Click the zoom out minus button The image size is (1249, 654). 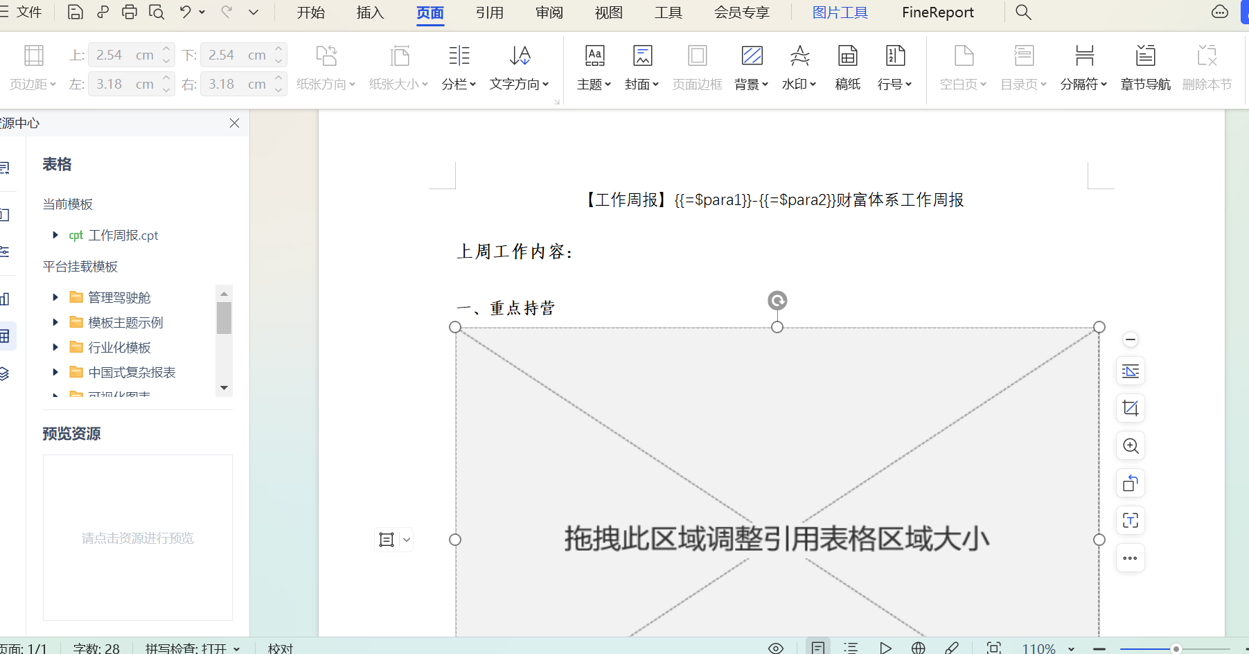(1099, 648)
